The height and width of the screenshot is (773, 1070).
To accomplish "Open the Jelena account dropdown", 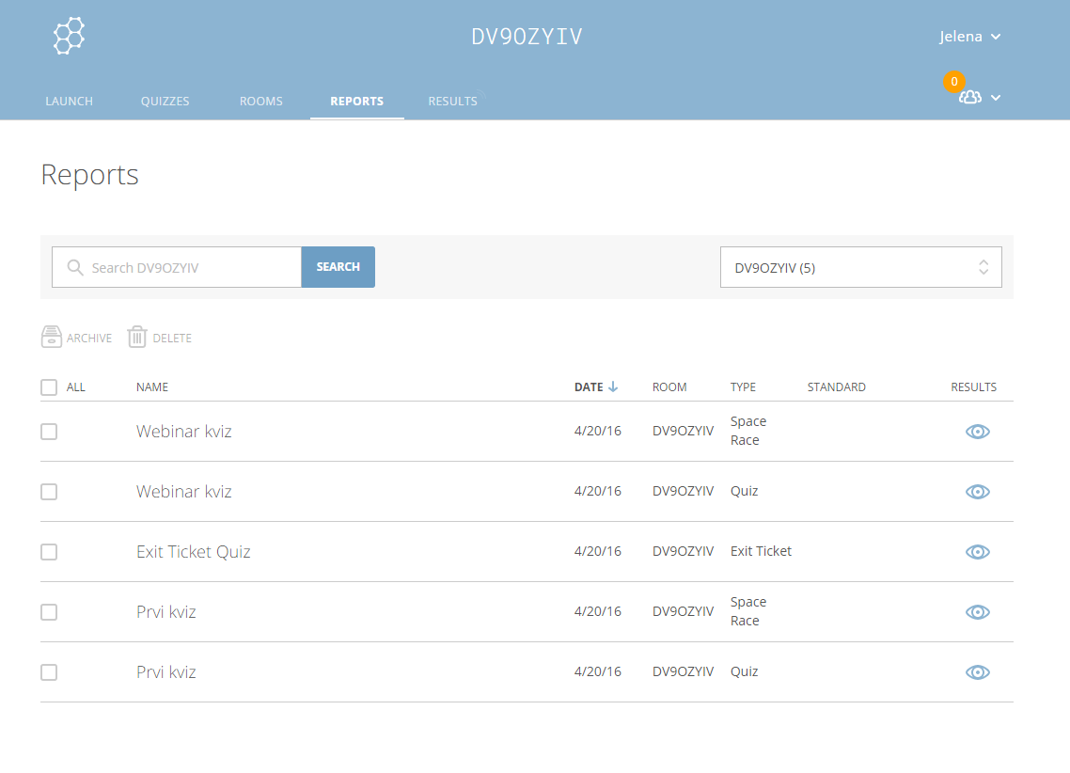I will coord(969,37).
